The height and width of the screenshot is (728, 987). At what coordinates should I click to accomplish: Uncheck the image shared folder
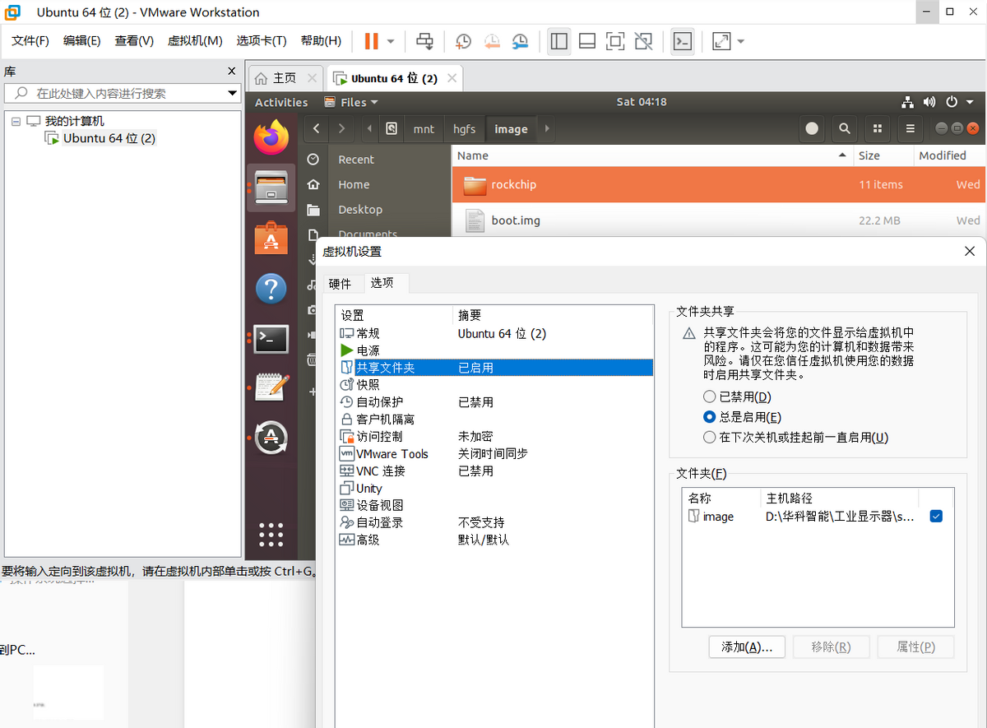click(935, 516)
